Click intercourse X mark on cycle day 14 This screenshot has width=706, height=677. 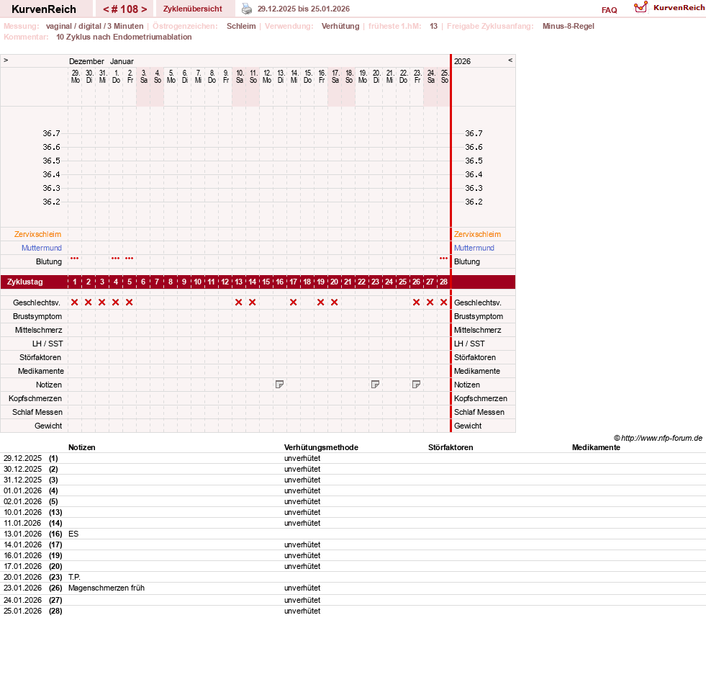pyautogui.click(x=252, y=302)
